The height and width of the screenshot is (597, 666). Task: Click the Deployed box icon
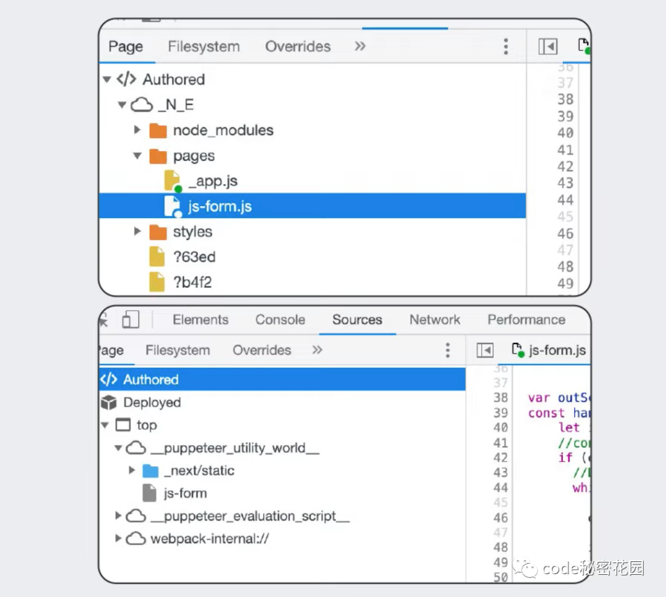[109, 402]
